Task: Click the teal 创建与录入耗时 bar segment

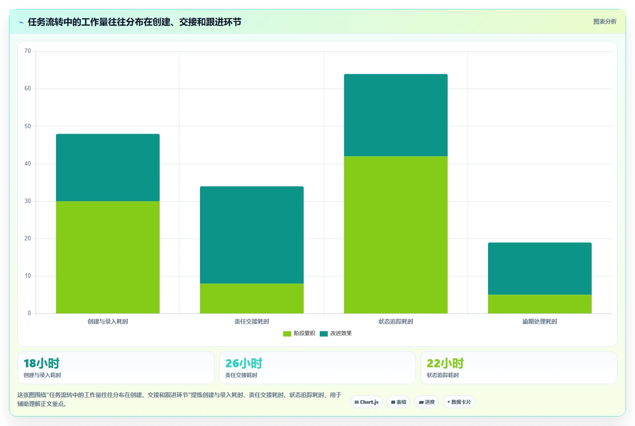Action: pos(108,167)
